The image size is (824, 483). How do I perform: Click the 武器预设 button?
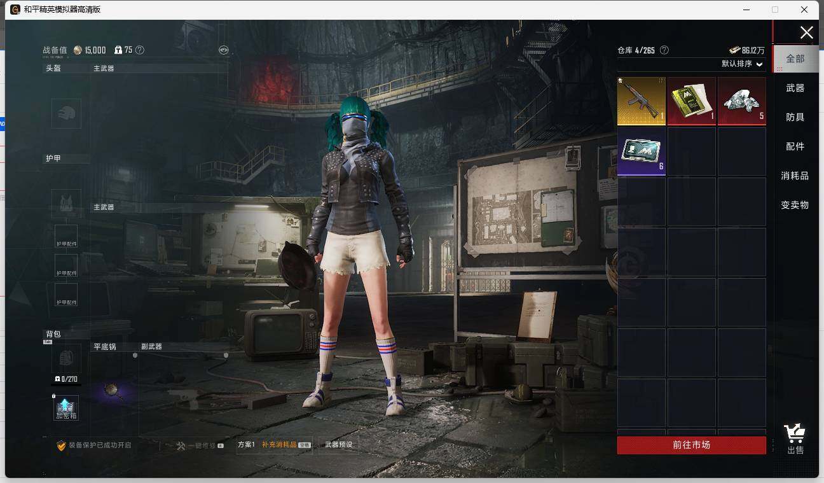tap(338, 445)
